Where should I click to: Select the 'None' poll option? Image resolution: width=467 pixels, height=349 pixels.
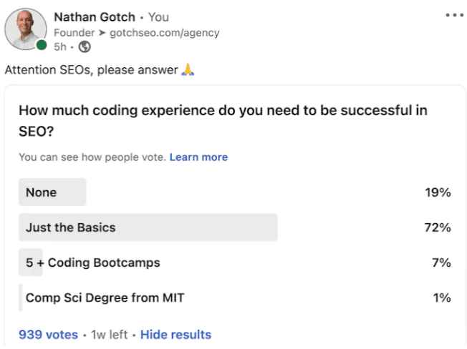(x=42, y=192)
